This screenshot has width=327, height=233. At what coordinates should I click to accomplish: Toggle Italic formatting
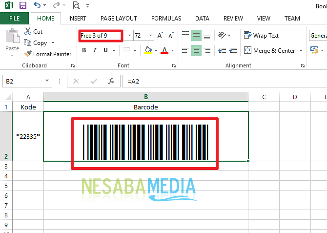[95, 50]
